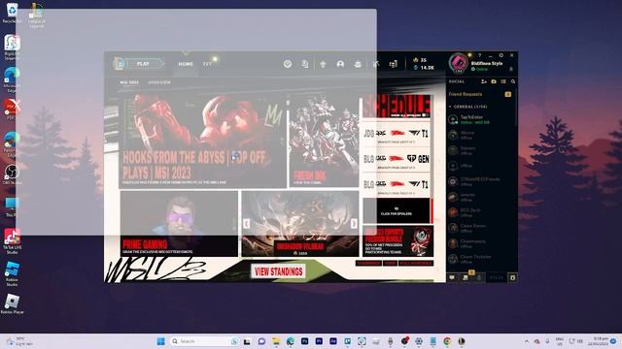The image size is (622, 349).
Task: Click the taskbar Search box
Action: pyautogui.click(x=204, y=341)
